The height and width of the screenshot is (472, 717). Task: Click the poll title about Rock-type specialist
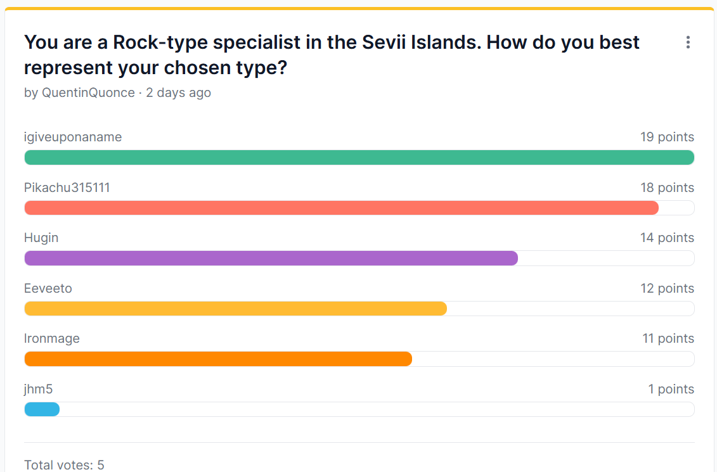point(332,55)
